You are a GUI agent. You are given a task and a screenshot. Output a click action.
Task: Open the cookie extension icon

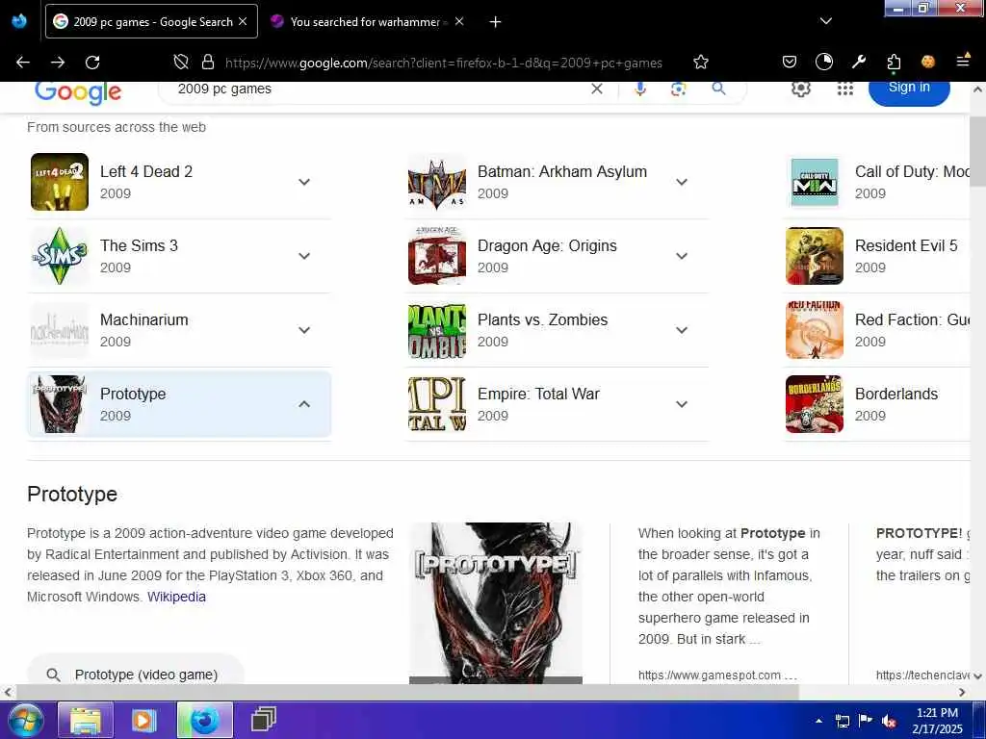[x=927, y=62]
